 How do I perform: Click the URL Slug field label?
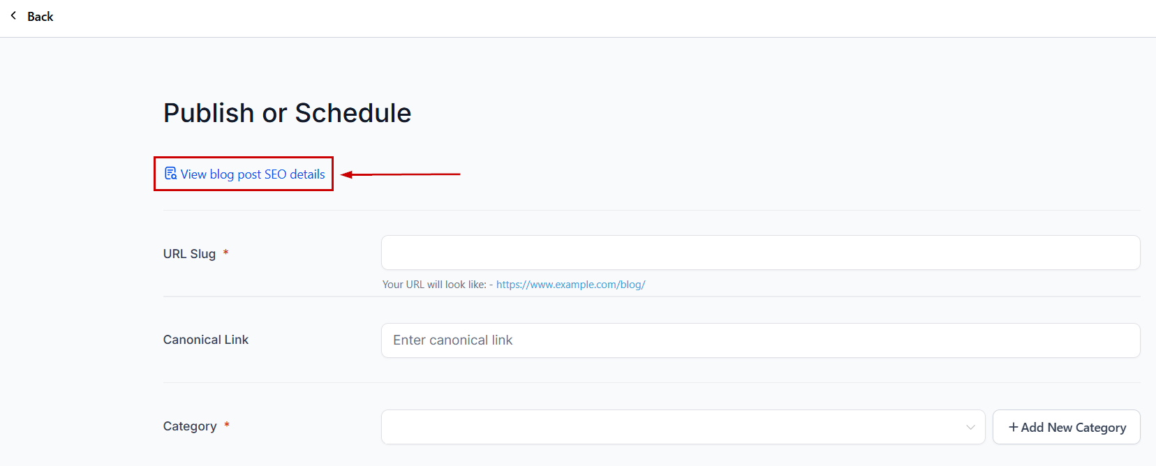189,254
